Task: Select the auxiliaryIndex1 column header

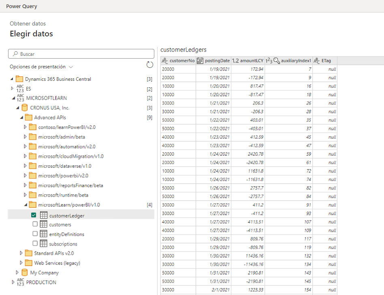Action: pyautogui.click(x=289, y=61)
